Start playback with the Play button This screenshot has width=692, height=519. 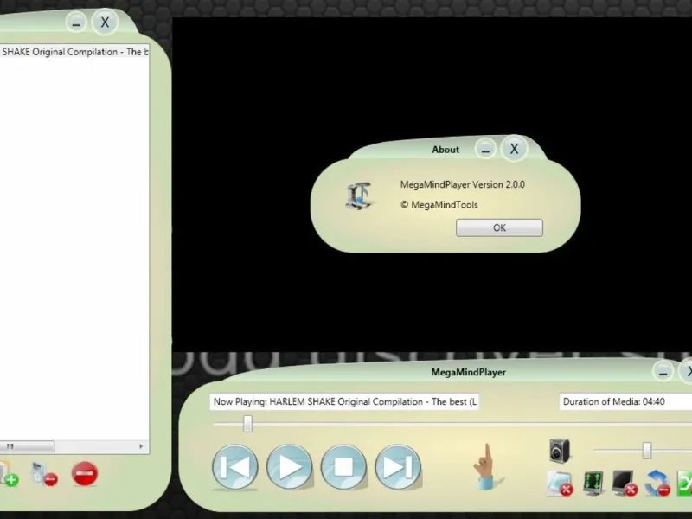(290, 467)
